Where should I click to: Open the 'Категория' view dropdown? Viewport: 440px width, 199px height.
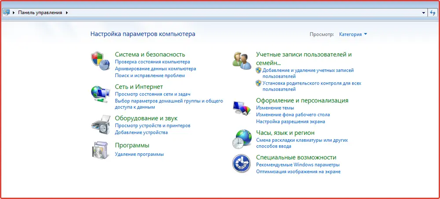[353, 34]
